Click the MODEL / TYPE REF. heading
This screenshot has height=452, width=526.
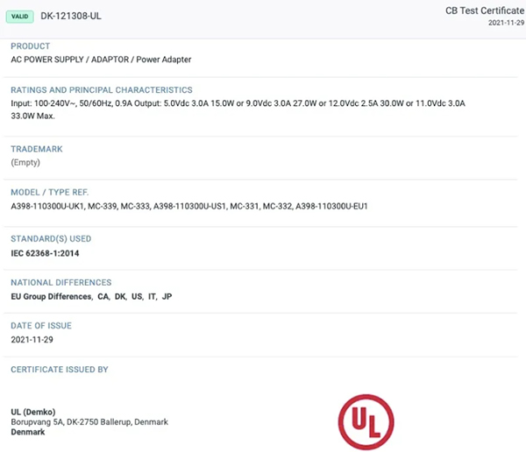50,192
